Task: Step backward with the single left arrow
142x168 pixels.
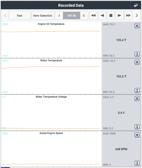Action: 102,16
